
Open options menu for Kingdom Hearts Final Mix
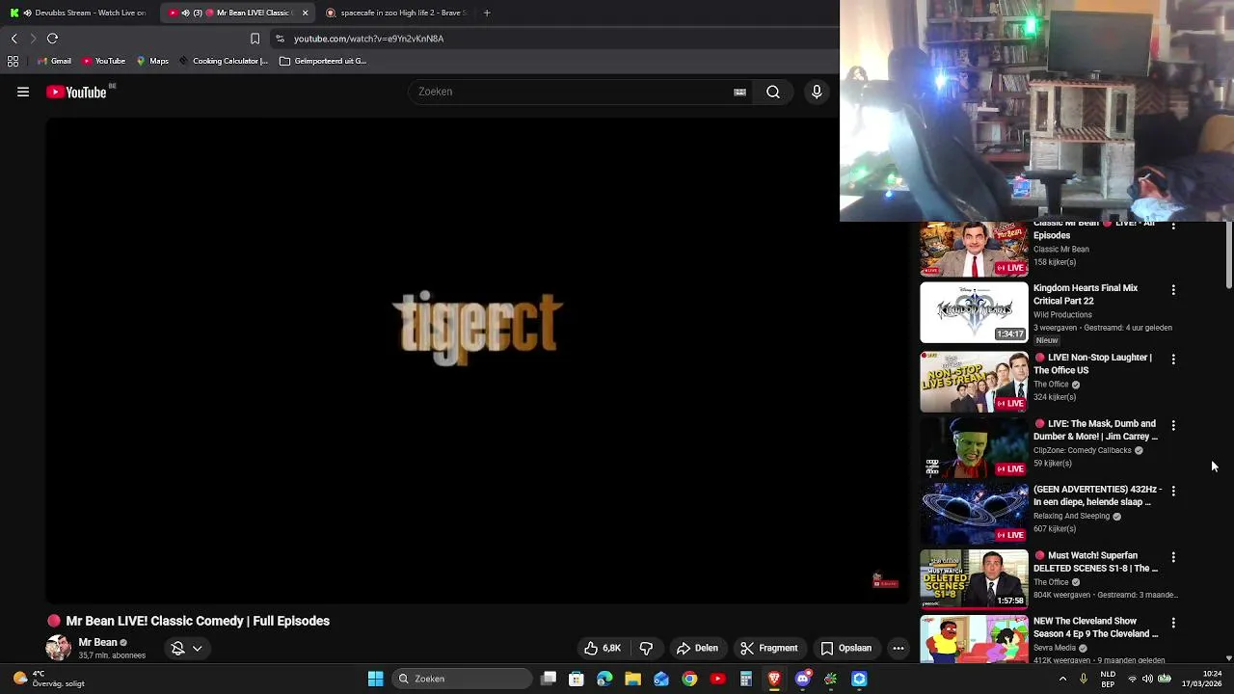tap(1173, 289)
